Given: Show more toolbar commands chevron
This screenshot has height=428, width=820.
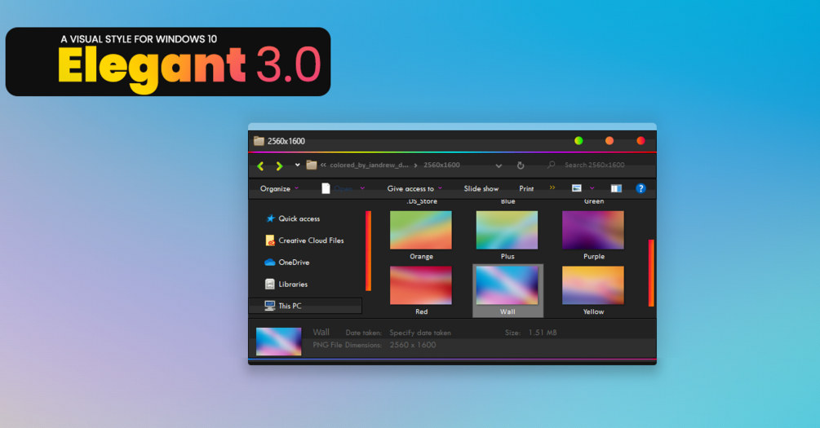Looking at the screenshot, I should pos(552,188).
